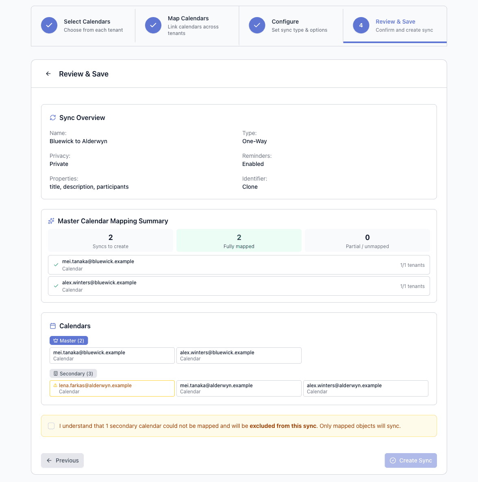This screenshot has height=482, width=478.
Task: Click the lena.farkas@alderwyn.example secondary calendar card
Action: [x=112, y=388]
